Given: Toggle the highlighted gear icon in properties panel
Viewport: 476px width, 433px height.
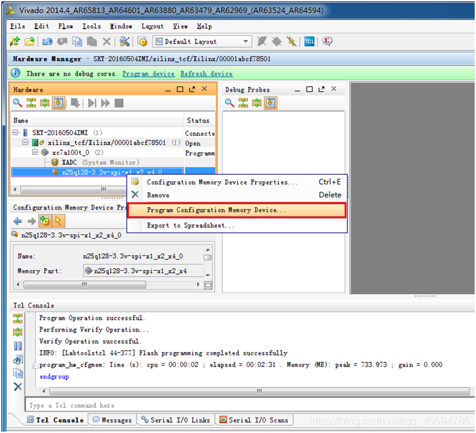Looking at the screenshot, I should coord(45,221).
